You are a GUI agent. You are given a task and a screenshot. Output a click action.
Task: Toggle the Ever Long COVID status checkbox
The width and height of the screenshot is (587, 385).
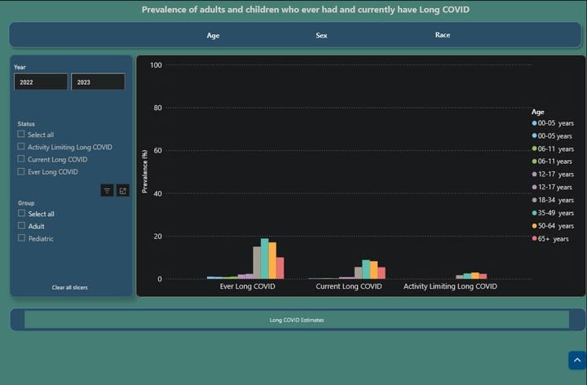tap(22, 171)
